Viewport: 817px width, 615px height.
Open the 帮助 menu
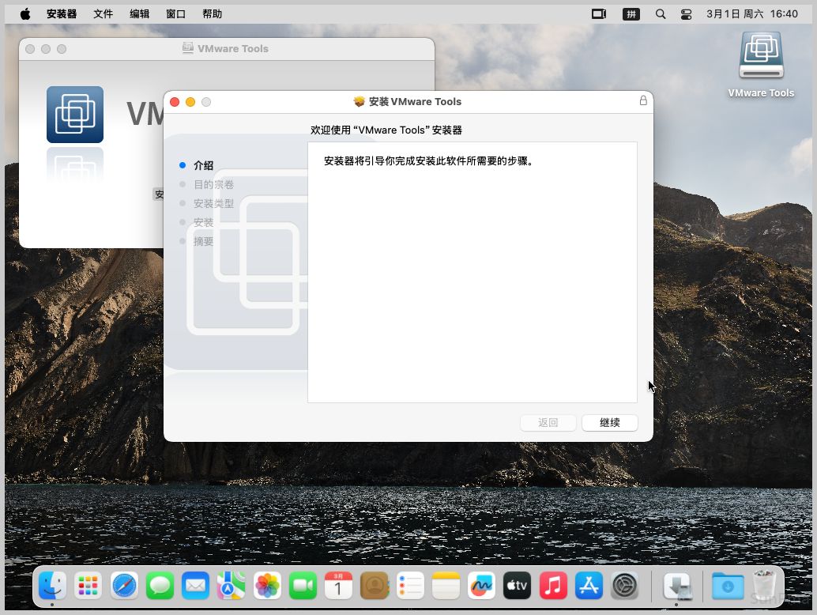click(213, 14)
